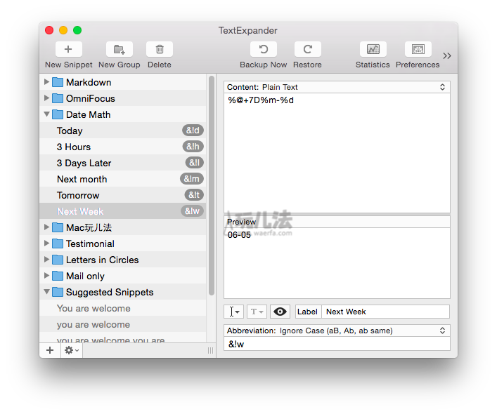Expand the Testimonial group
497x414 pixels.
click(46, 243)
